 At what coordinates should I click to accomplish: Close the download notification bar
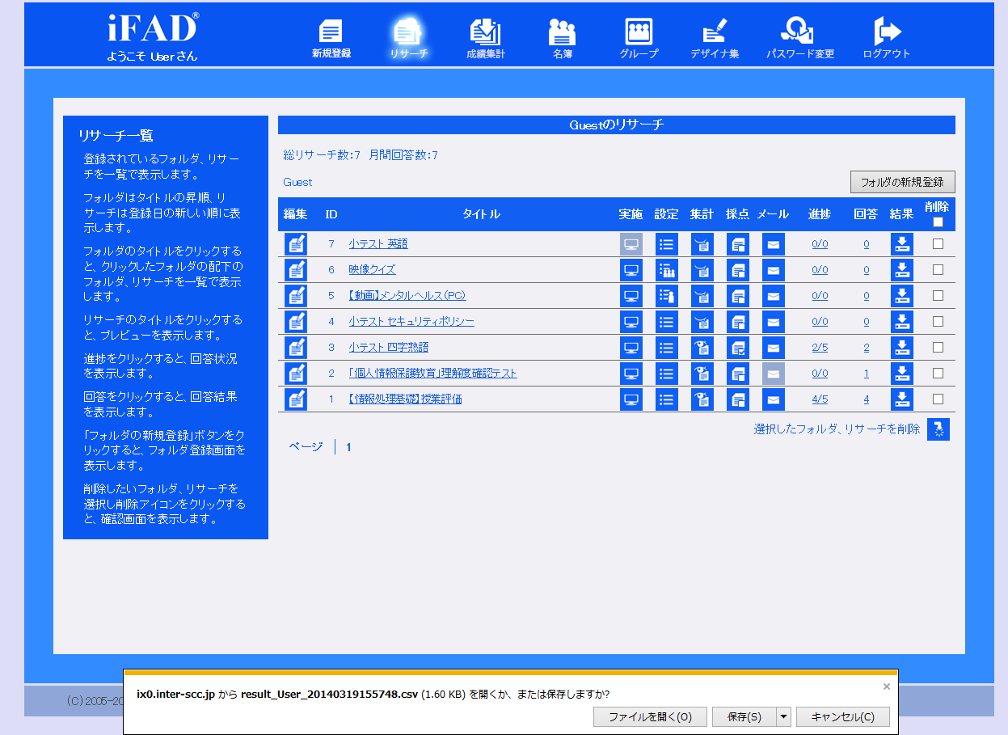click(886, 686)
